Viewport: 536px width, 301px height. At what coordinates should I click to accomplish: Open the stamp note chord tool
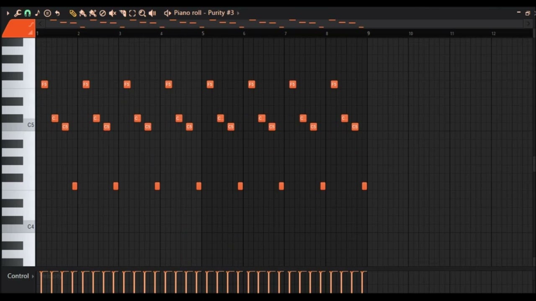[37, 13]
